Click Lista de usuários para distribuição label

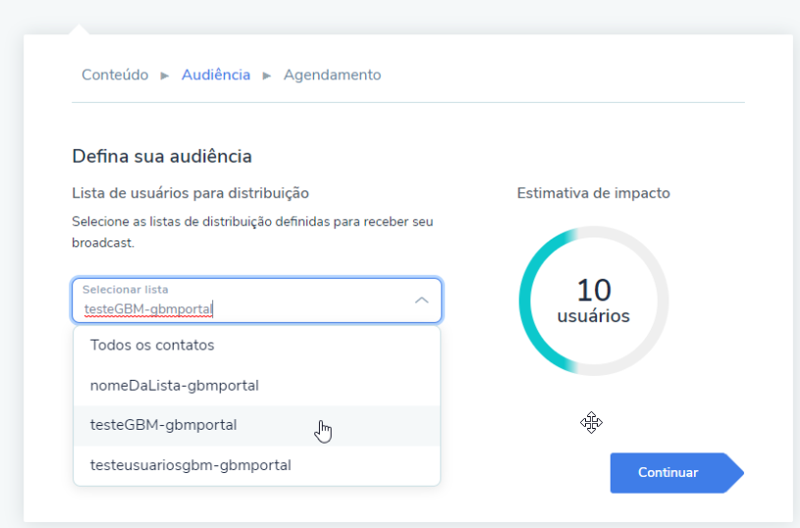190,193
